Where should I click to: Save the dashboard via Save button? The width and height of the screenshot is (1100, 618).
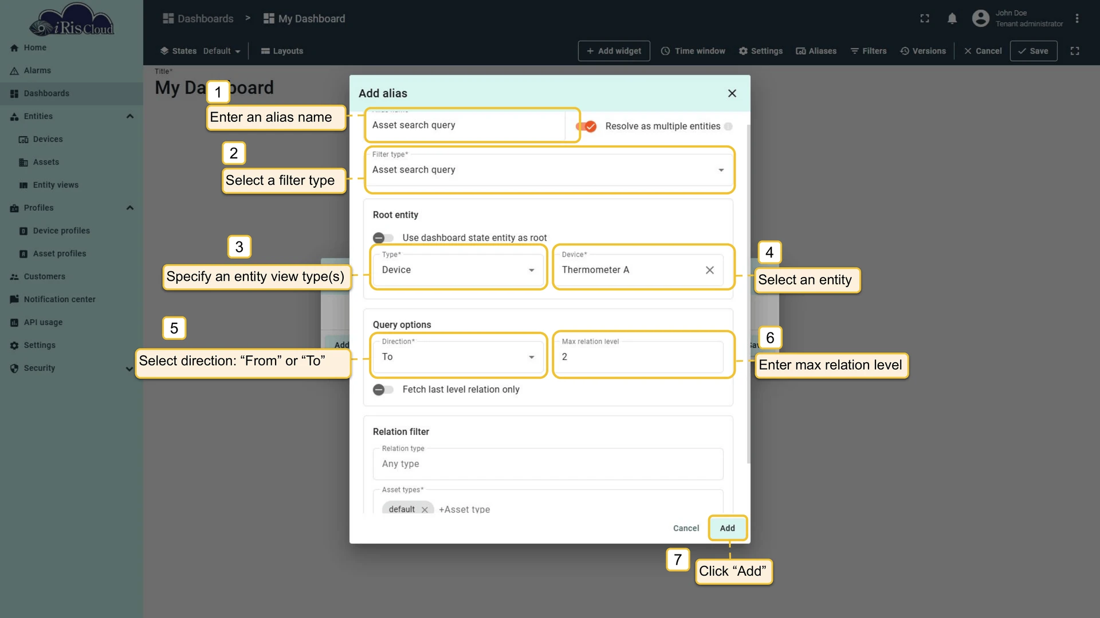point(1034,51)
